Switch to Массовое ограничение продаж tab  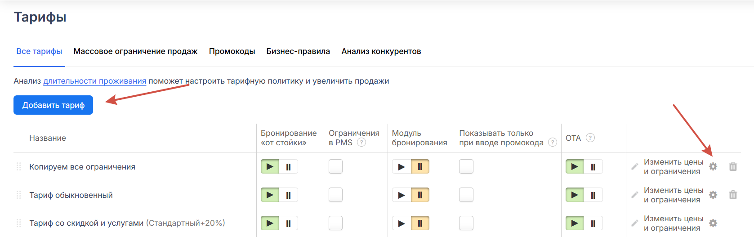point(135,51)
